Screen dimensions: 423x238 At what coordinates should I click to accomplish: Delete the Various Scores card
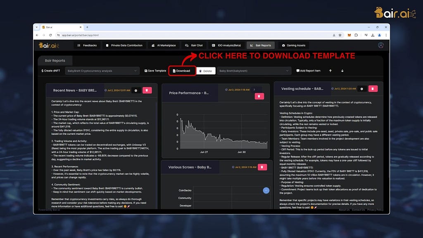coord(262,167)
